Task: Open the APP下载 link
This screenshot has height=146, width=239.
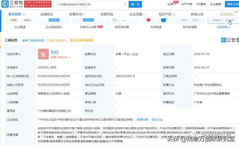Action: click(187, 4)
